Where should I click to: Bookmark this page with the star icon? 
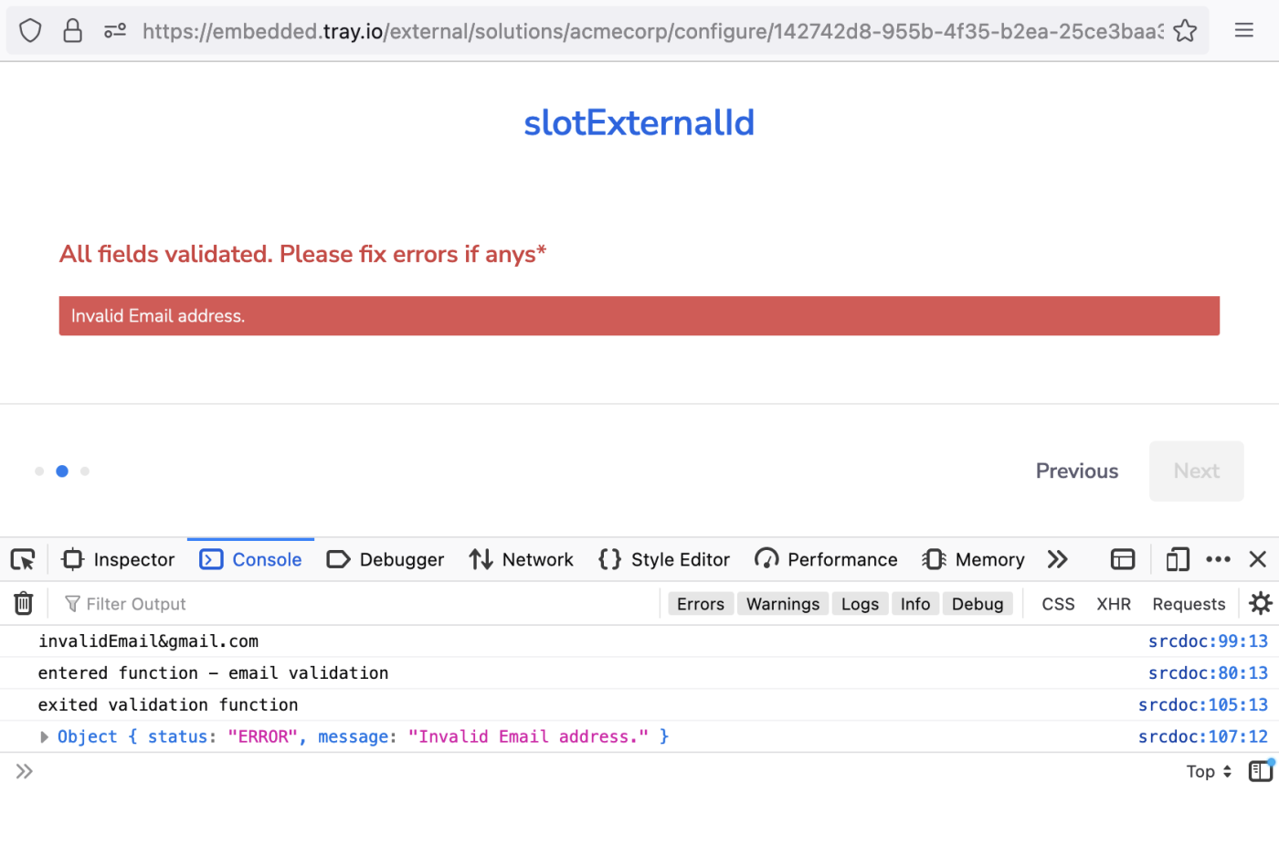pos(1185,30)
